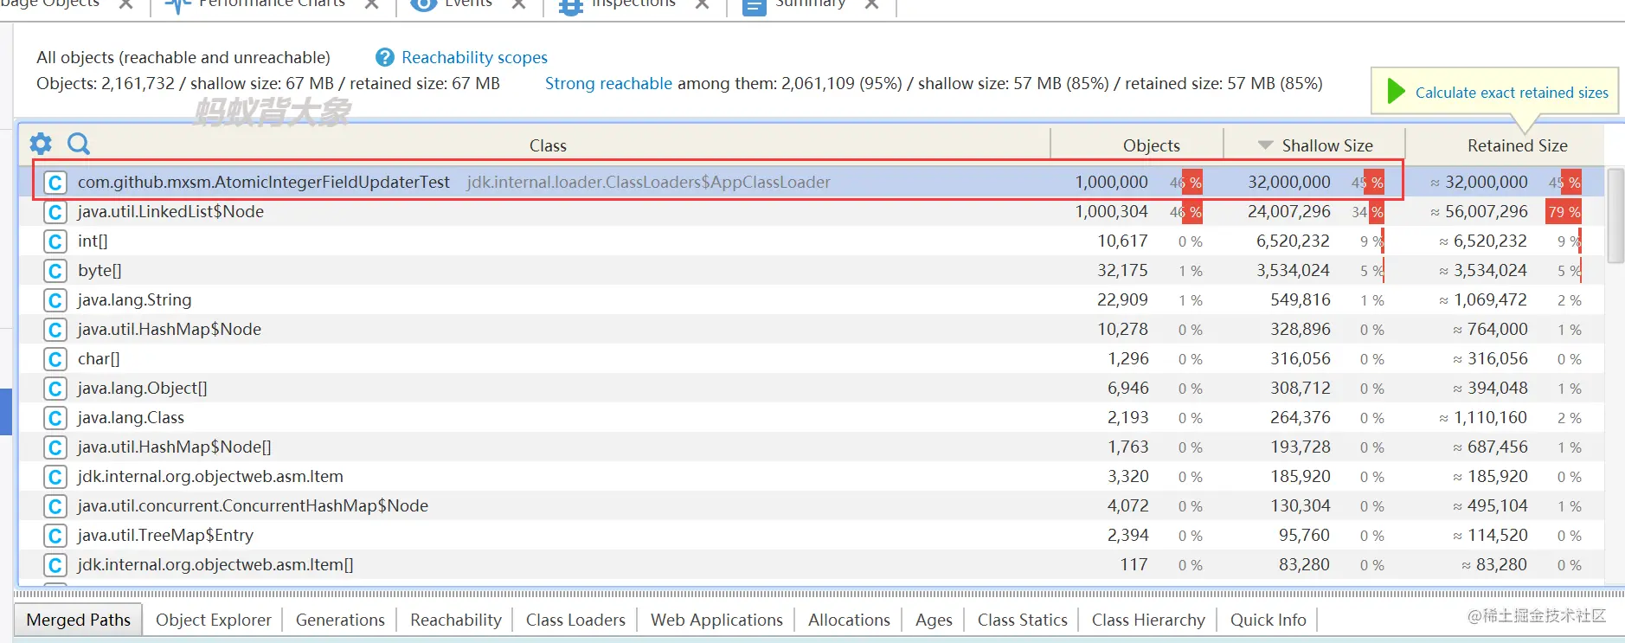Click the Performance Charts tab icon
The height and width of the screenshot is (643, 1625).
click(x=177, y=5)
